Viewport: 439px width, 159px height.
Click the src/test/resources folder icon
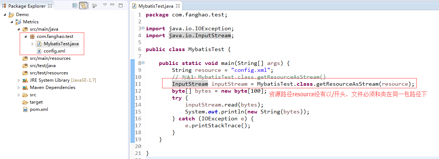pos(25,73)
